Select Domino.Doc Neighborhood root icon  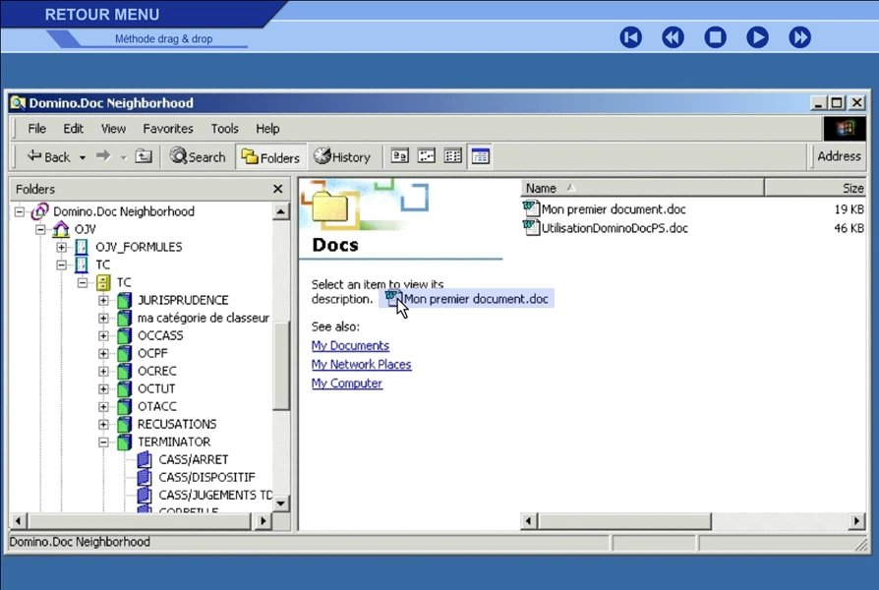pos(39,211)
